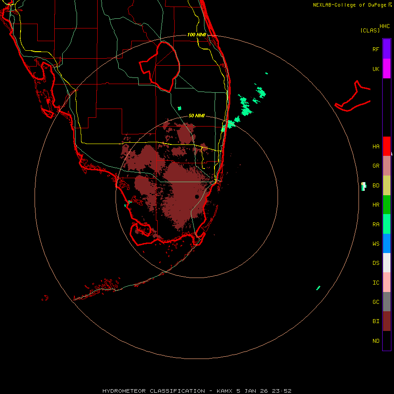Click the 50 NMI range ring label
Image resolution: width=394 pixels, height=394 pixels.
197,116
